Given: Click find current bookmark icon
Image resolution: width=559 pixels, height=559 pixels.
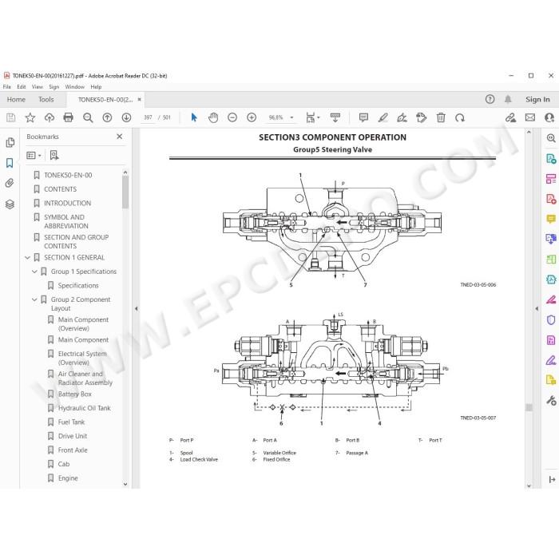Looking at the screenshot, I should pos(54,155).
